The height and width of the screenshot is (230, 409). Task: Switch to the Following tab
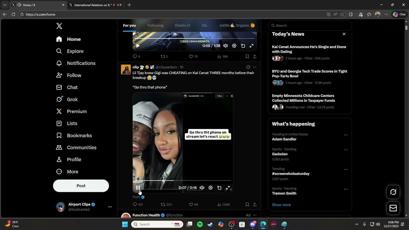[x=155, y=26]
